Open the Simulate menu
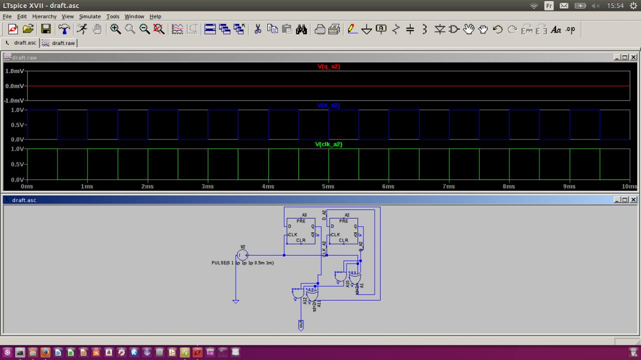The height and width of the screenshot is (360, 641). coord(90,16)
